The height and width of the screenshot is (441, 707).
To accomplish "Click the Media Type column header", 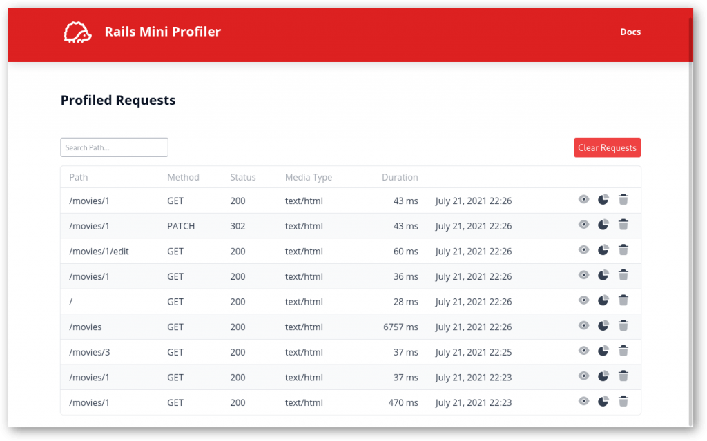I will [x=309, y=177].
